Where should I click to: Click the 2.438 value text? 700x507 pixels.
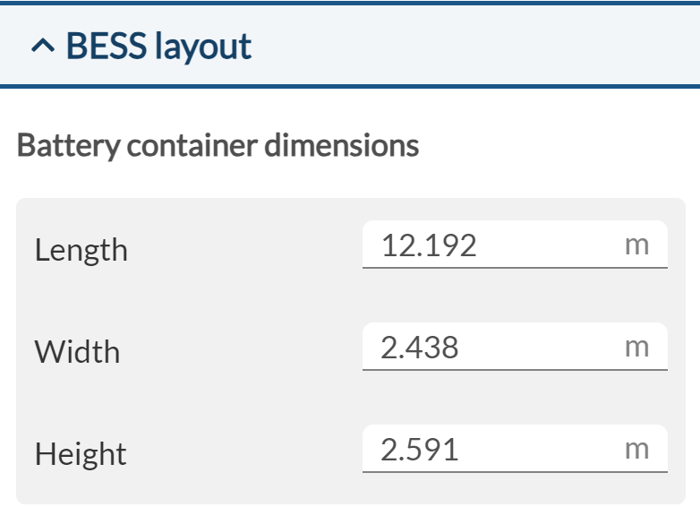[x=420, y=348]
